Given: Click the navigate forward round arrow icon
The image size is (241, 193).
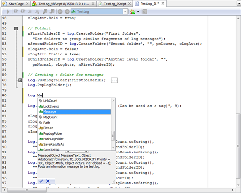Looking at the screenshot, I should (x=67, y=12).
